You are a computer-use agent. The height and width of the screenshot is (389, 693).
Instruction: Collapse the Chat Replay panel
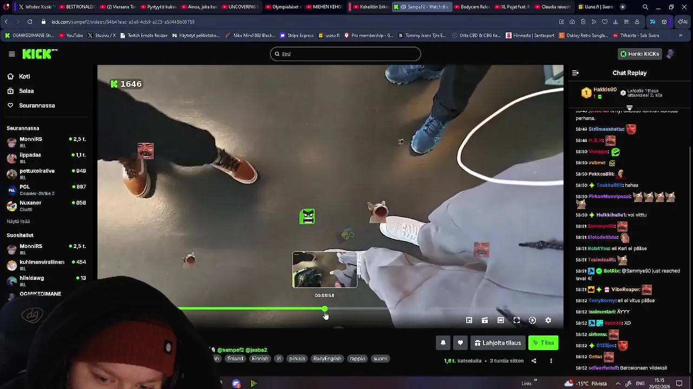tap(576, 73)
